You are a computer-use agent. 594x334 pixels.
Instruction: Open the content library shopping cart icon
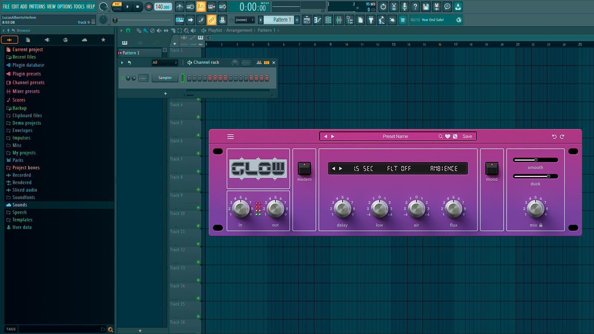pos(403,20)
